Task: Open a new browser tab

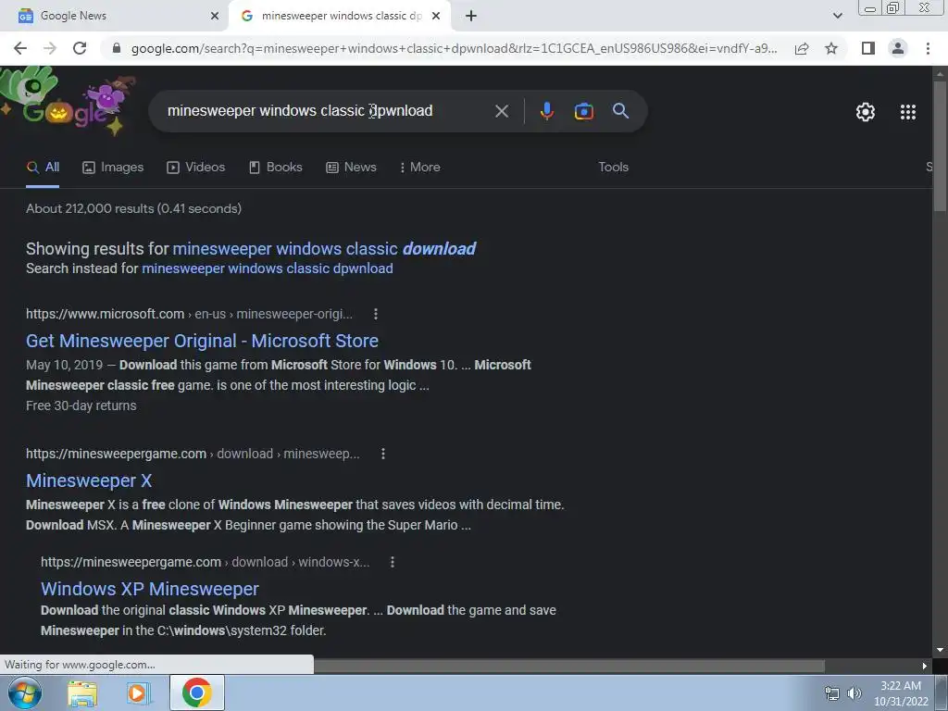Action: (471, 16)
